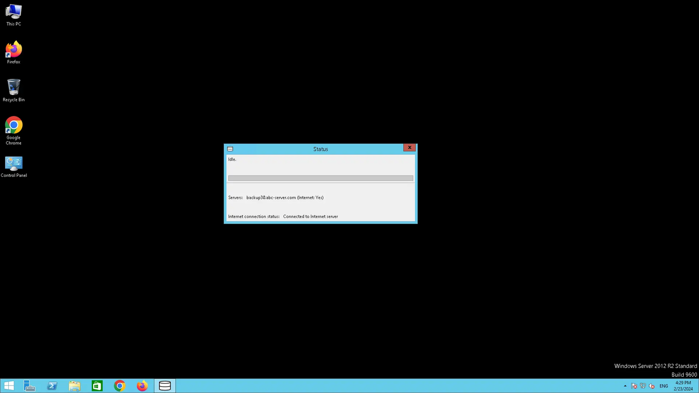Screen dimensions: 699x393
Task: Launch Firefox from the taskbar
Action: [x=142, y=386]
